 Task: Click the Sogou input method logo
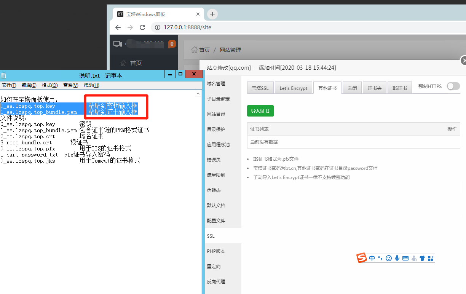pyautogui.click(x=362, y=258)
